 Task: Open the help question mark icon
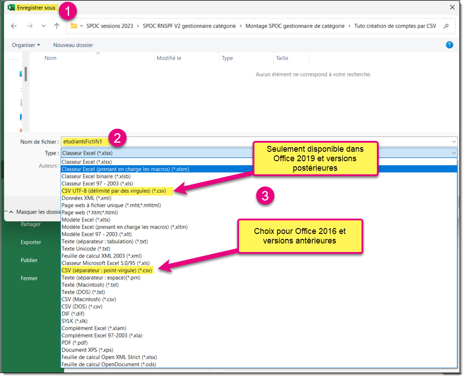coord(449,45)
